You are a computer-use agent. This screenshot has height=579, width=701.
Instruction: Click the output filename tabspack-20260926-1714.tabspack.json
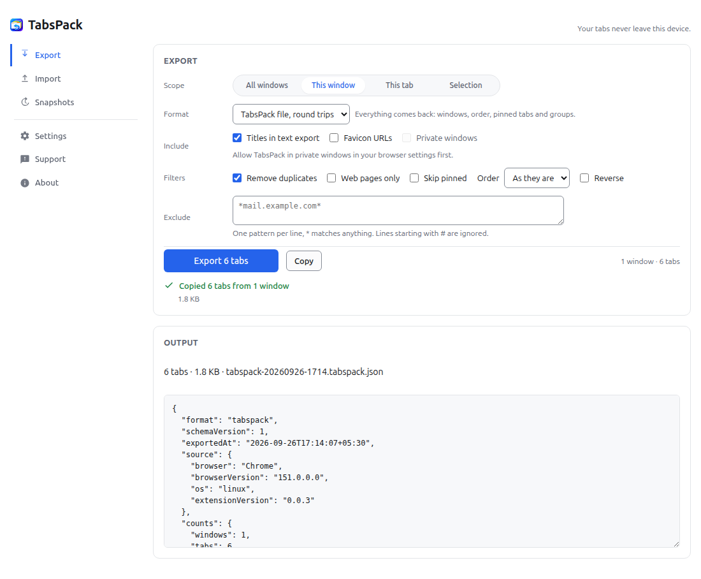pyautogui.click(x=304, y=372)
